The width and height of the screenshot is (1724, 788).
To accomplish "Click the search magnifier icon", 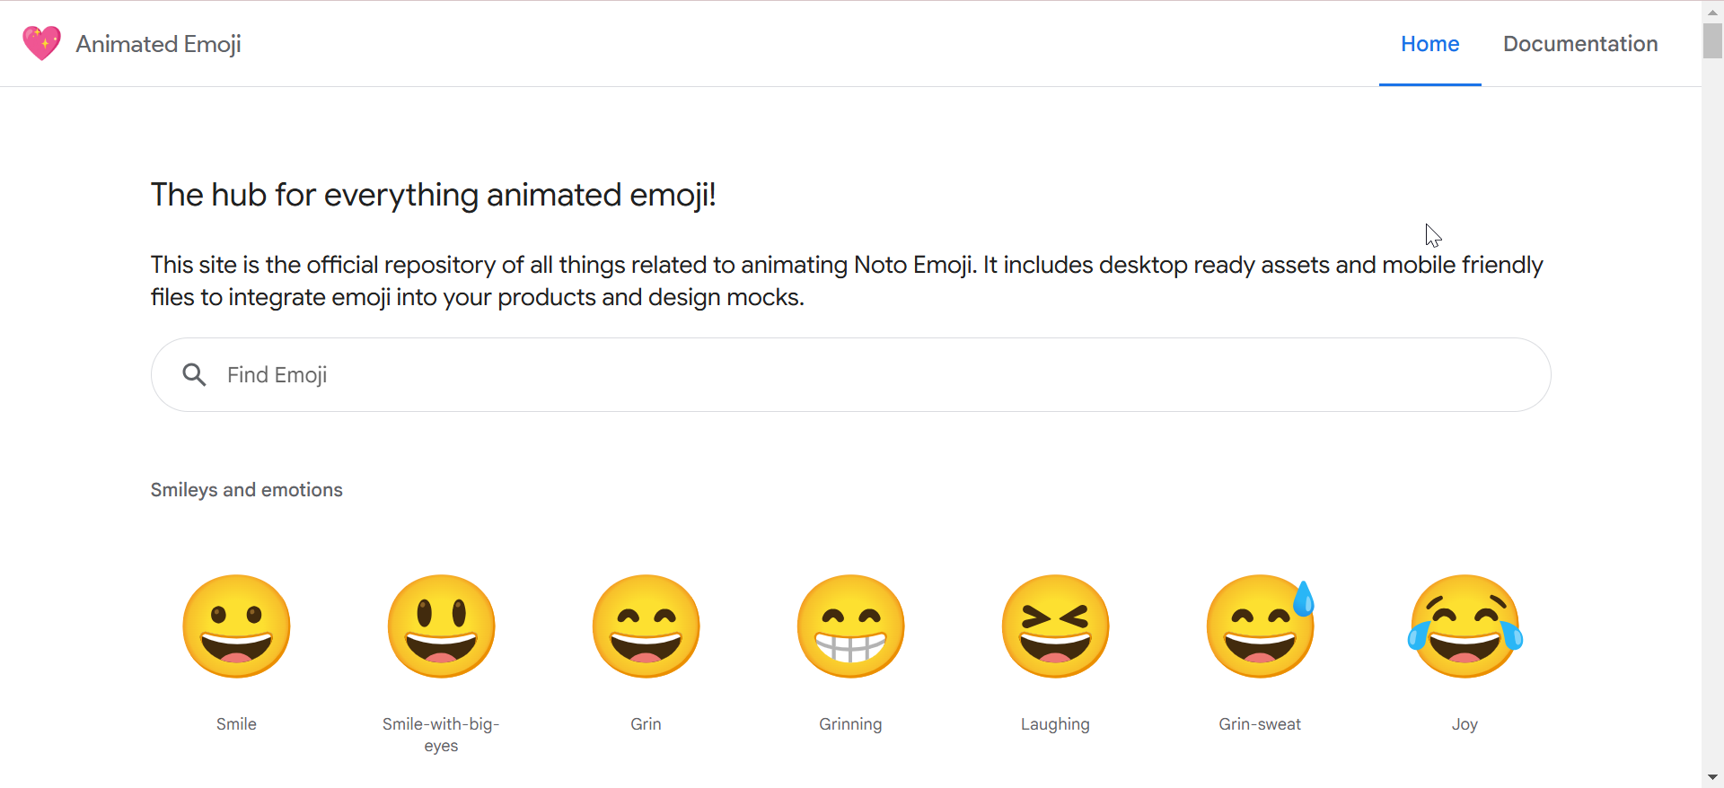I will tap(194, 374).
